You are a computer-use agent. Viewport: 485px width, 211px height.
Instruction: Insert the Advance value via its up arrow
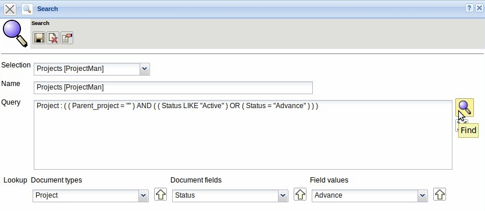pos(440,194)
